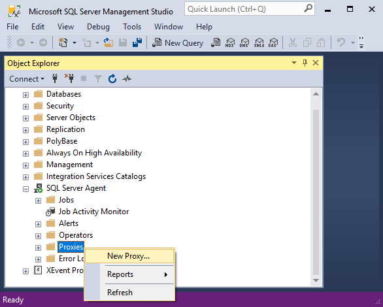Click the Disconnect plug icon
The width and height of the screenshot is (383, 307).
click(69, 78)
